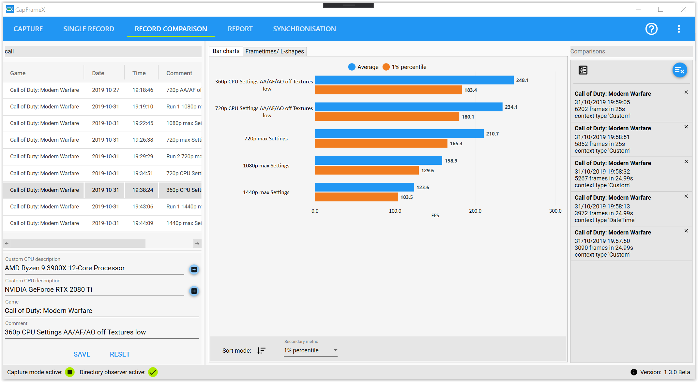Click the plus icon beside GPU description
Viewport: 698px width, 382px height.
pyautogui.click(x=194, y=291)
